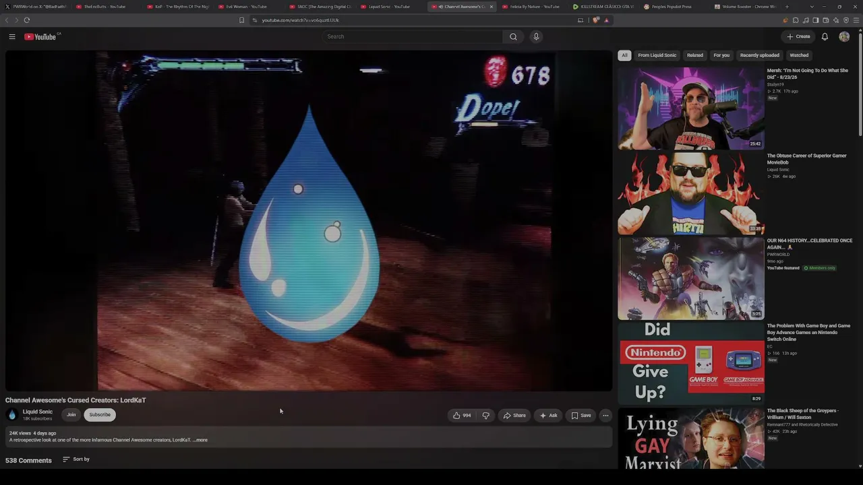
Task: Open the Brave Shields lion icon
Action: 596,20
